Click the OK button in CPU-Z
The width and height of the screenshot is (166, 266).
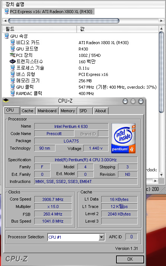(130, 259)
